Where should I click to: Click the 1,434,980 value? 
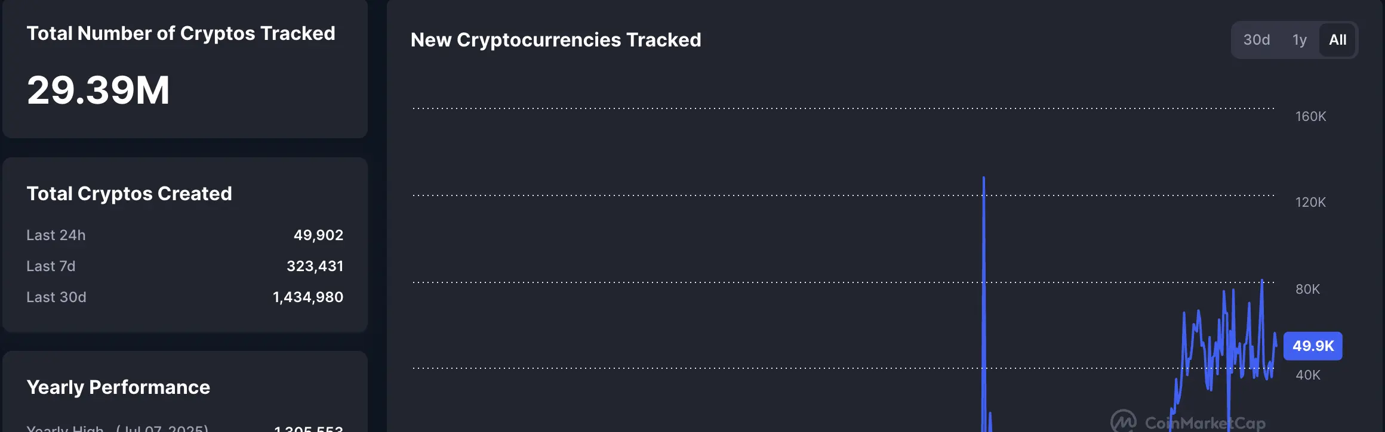pyautogui.click(x=307, y=297)
